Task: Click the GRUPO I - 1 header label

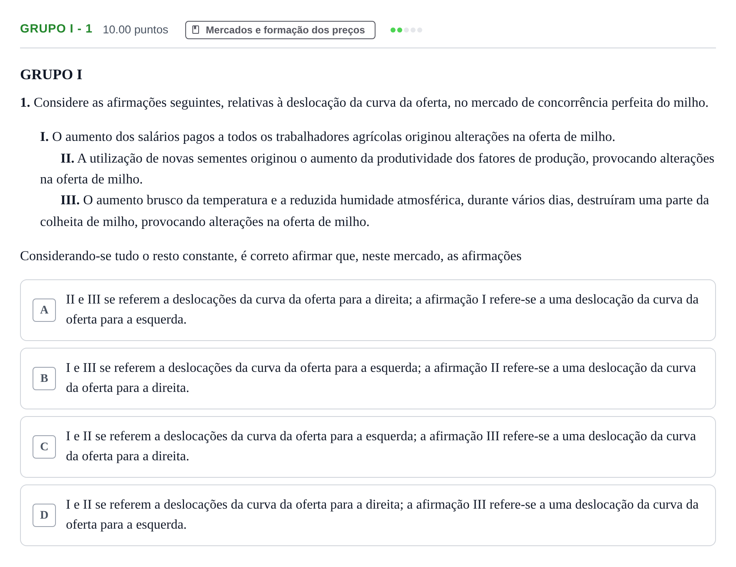Action: (x=56, y=29)
